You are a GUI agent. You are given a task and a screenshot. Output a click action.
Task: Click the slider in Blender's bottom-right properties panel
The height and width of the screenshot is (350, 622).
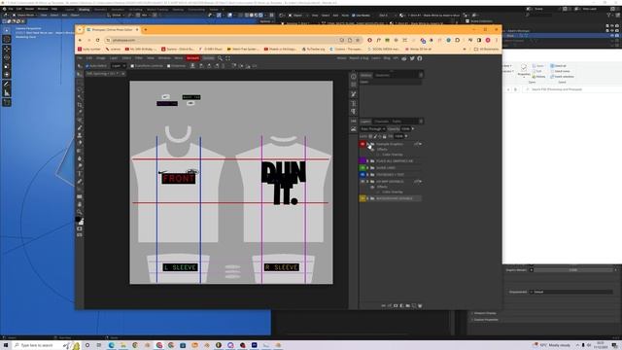click(572, 270)
